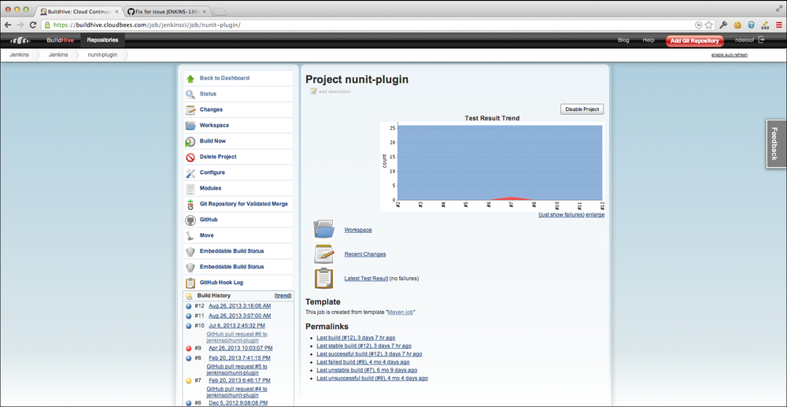Screen dimensions: 787x407
Task: Toggle just show failures on chart
Action: point(561,214)
